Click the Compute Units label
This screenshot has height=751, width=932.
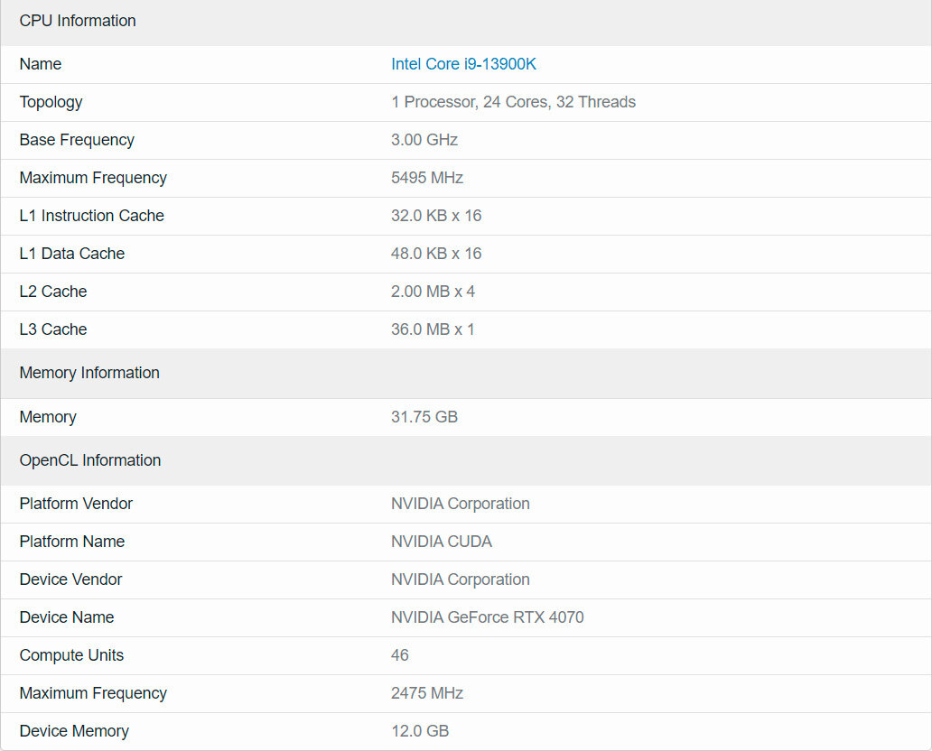(71, 655)
